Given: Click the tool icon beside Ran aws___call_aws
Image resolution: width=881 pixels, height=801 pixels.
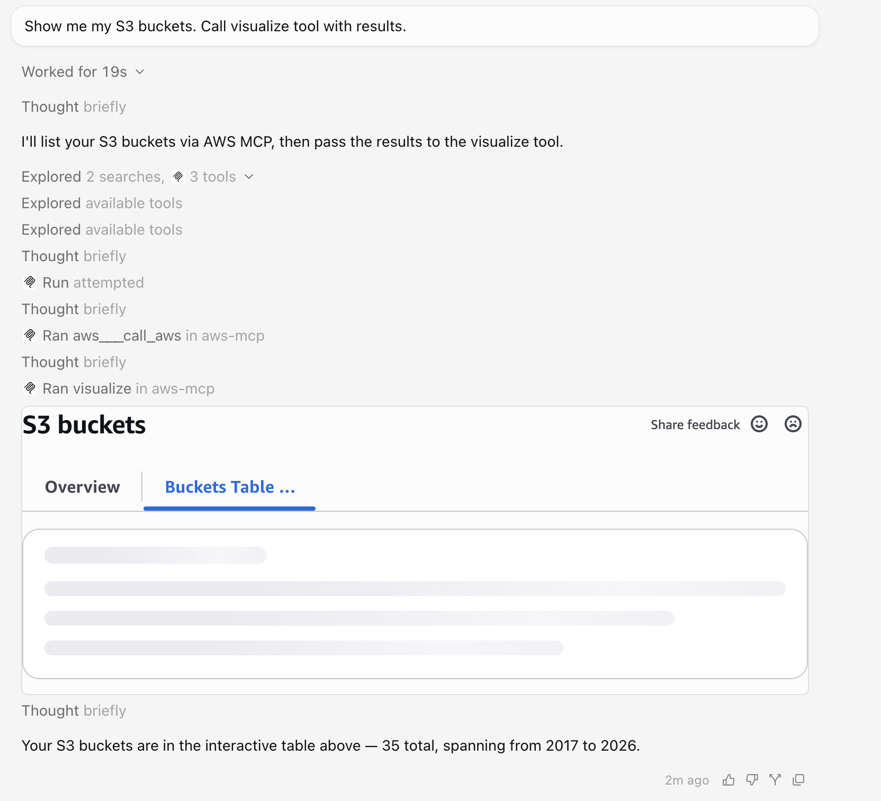Looking at the screenshot, I should [30, 335].
